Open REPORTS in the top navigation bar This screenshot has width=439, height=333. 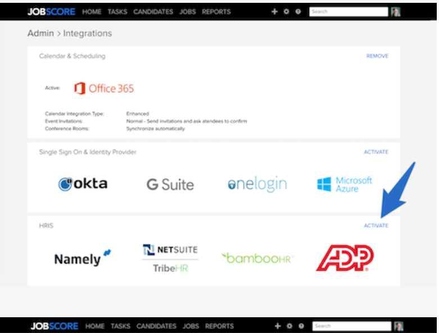coord(216,12)
